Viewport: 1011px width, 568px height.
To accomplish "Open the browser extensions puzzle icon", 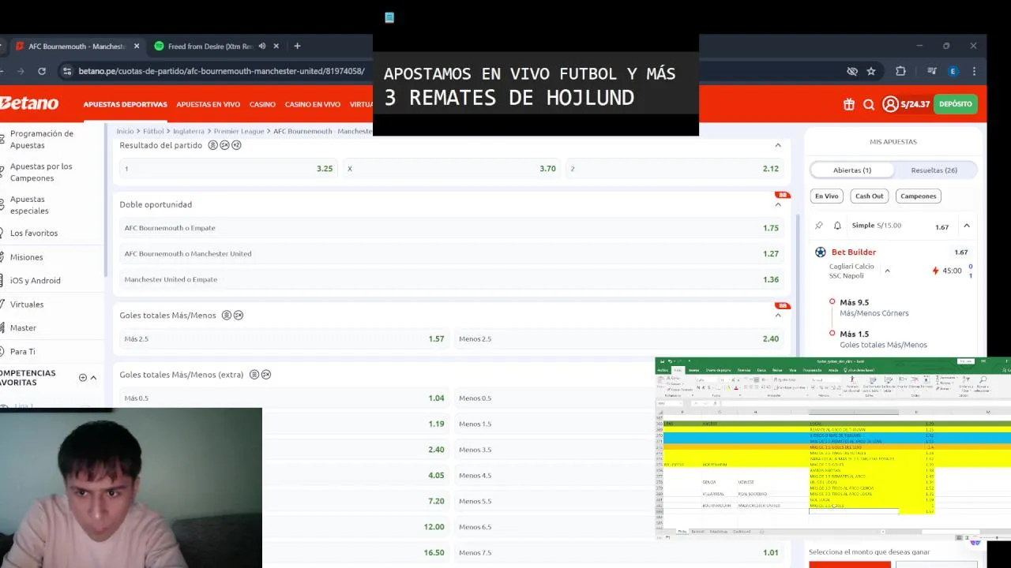I will [x=900, y=71].
